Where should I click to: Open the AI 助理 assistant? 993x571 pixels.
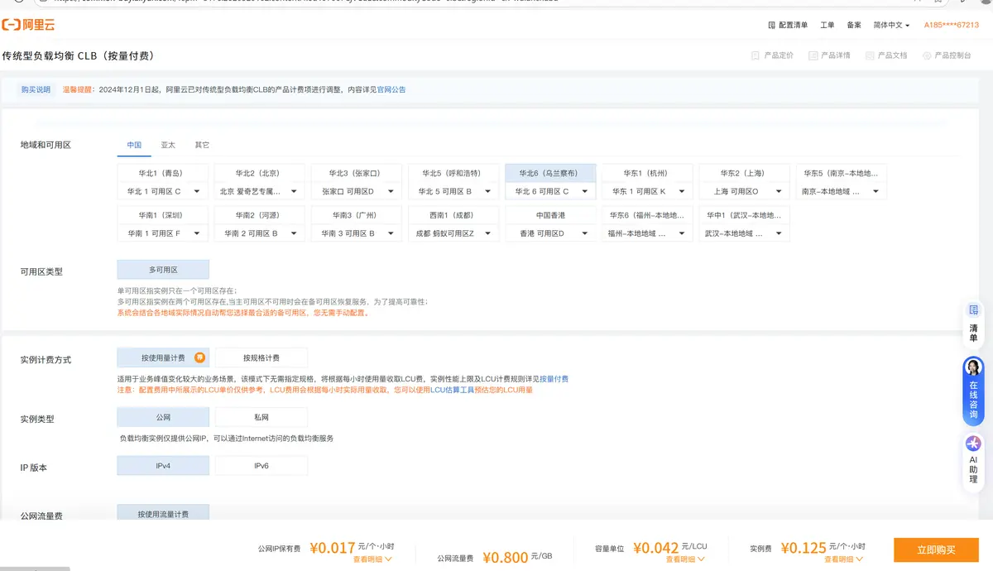point(974,462)
